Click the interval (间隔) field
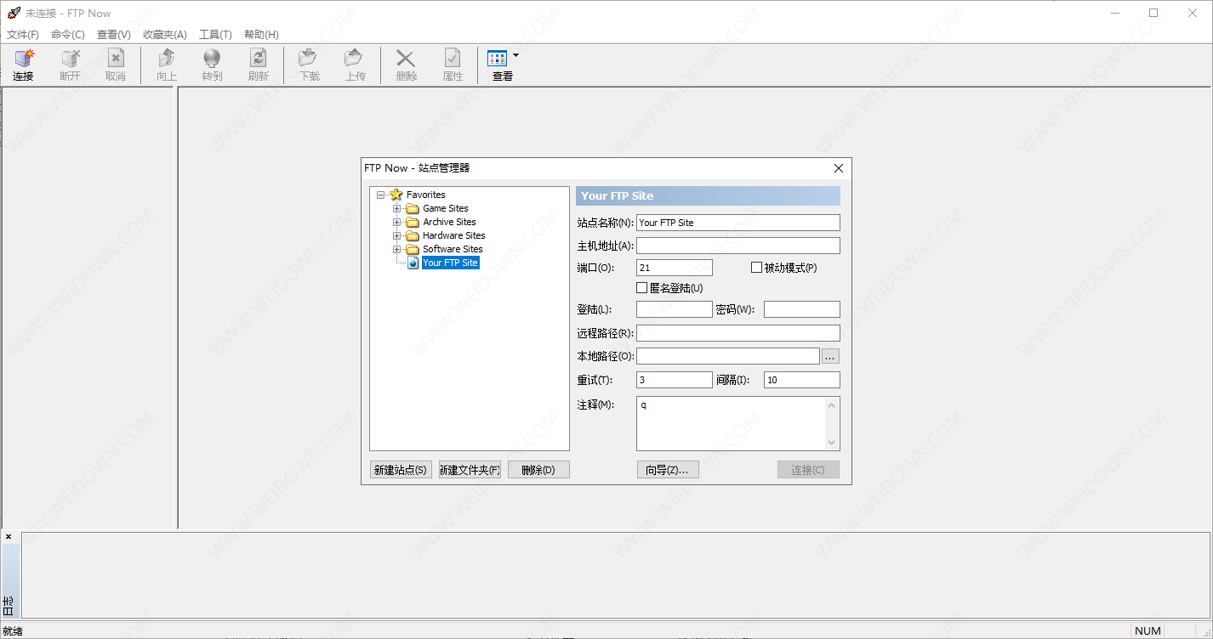The height and width of the screenshot is (639, 1213). click(802, 380)
